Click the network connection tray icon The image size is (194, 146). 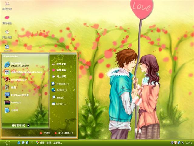[x=179, y=143]
